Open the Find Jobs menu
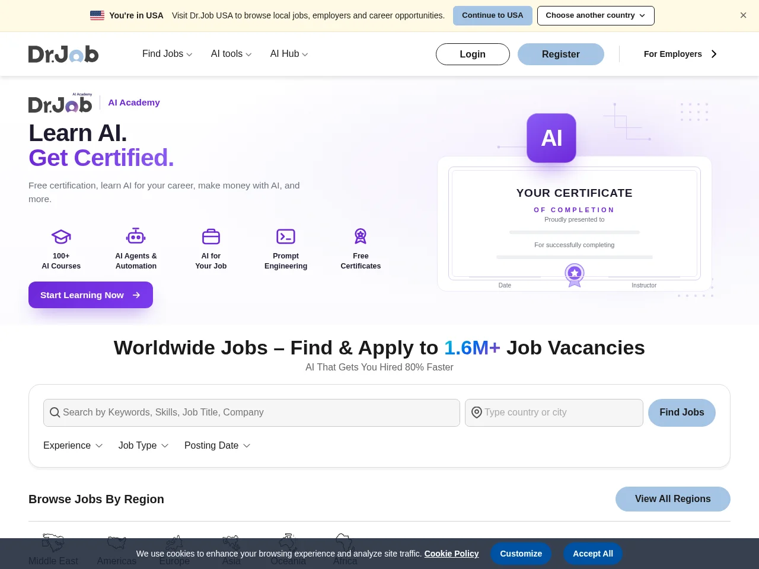Viewport: 759px width, 569px height. [x=167, y=54]
